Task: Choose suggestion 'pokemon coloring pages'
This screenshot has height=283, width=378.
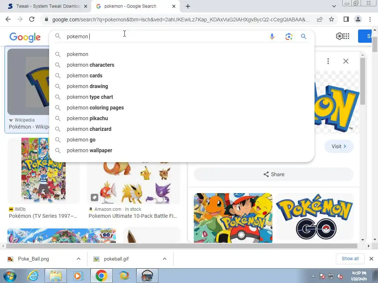Action: pos(182,108)
